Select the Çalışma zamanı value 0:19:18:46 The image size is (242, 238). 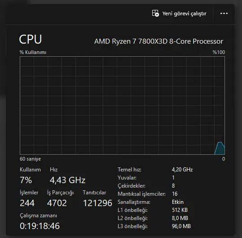(x=40, y=226)
